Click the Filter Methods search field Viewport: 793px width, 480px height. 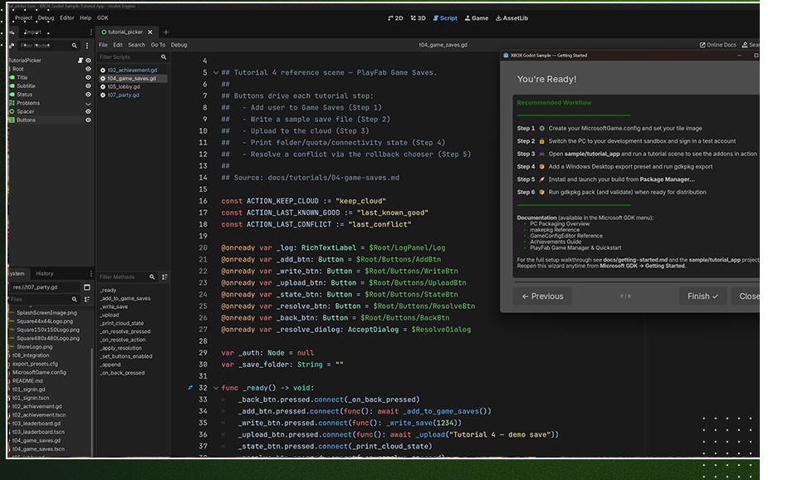(x=127, y=277)
